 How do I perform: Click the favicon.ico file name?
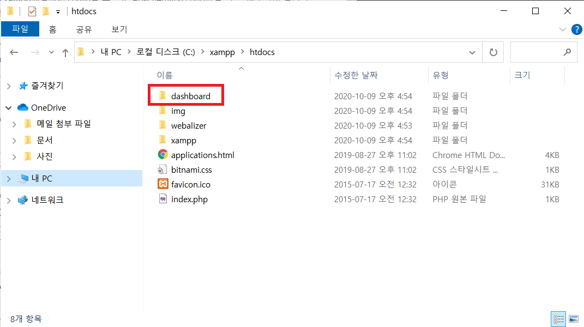point(191,184)
